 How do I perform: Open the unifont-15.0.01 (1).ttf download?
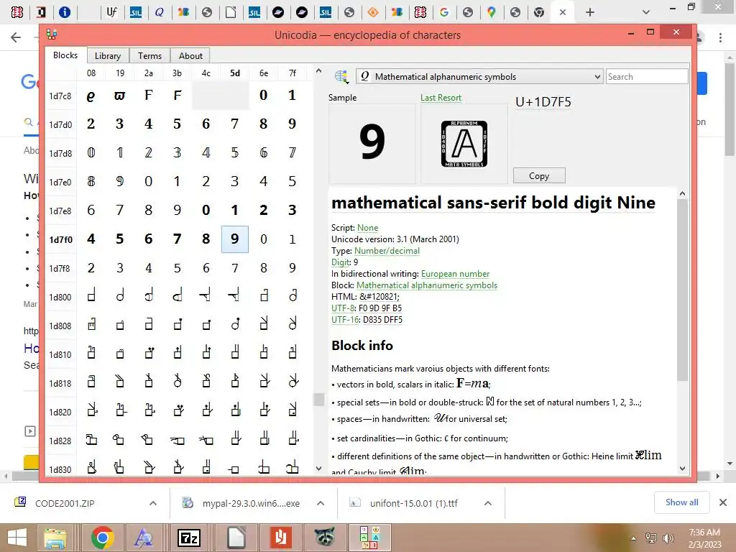coord(413,503)
